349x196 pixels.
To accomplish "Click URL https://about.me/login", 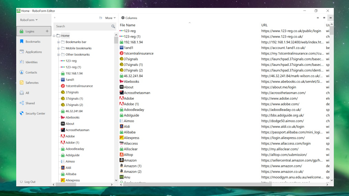I will (279, 87).
